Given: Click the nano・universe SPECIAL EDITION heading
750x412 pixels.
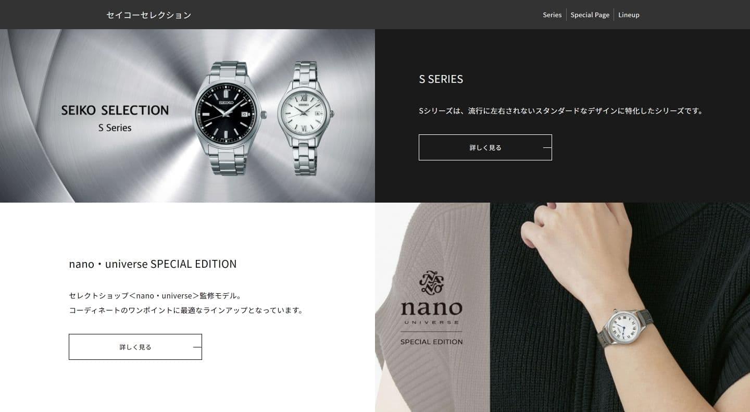Looking at the screenshot, I should click(x=153, y=264).
